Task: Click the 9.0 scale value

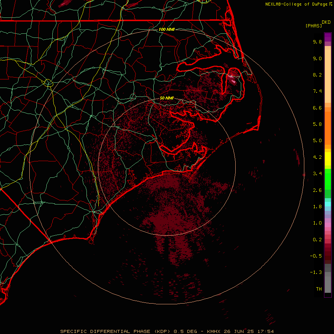Action: [x=317, y=58]
